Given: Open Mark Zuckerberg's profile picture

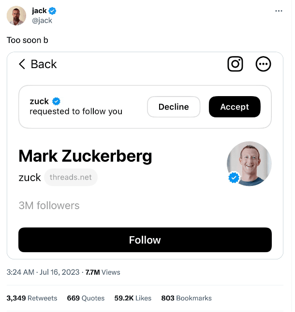Looking at the screenshot, I should click(x=250, y=163).
